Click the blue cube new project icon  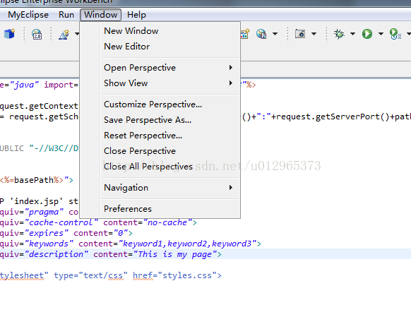tap(9, 34)
